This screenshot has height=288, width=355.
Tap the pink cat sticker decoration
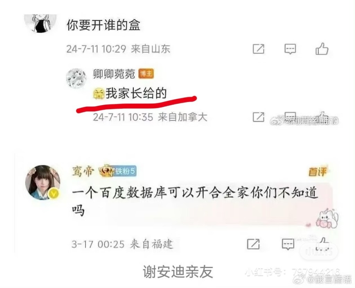[327, 219]
